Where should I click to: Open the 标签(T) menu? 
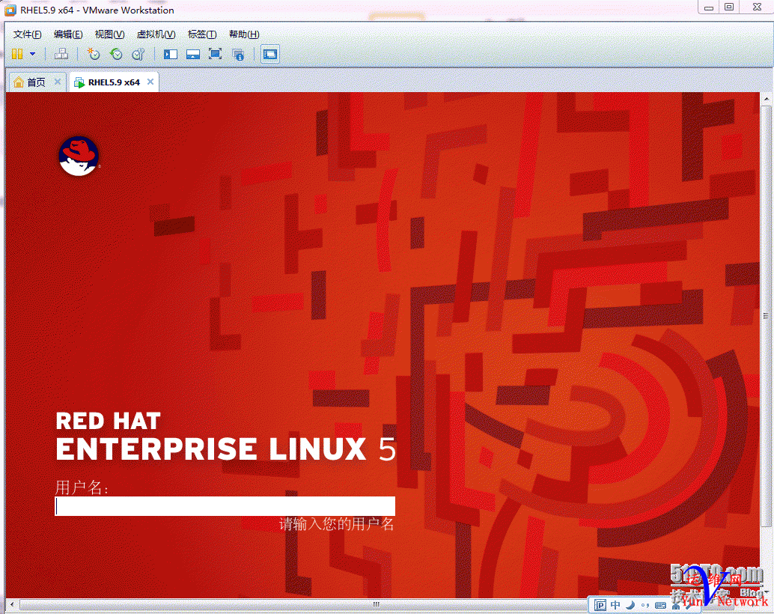[202, 34]
